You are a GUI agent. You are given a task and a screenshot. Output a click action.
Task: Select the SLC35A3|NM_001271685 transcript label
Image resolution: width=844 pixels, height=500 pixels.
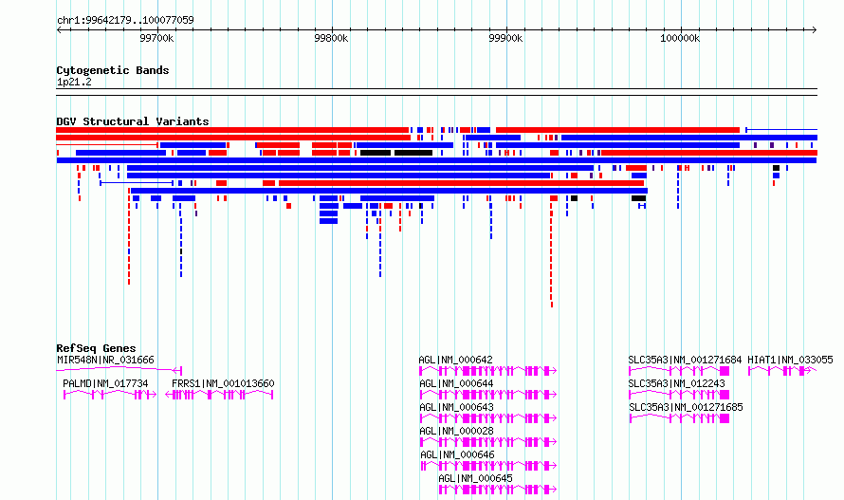coord(686,407)
